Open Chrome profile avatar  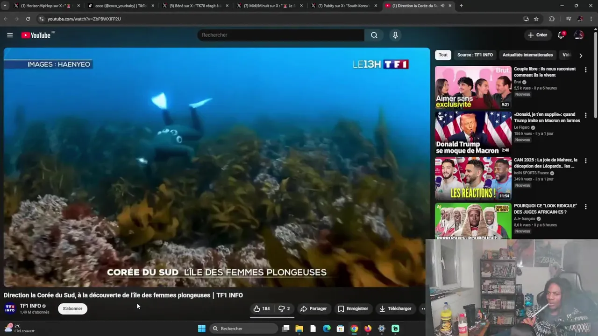[x=580, y=19]
